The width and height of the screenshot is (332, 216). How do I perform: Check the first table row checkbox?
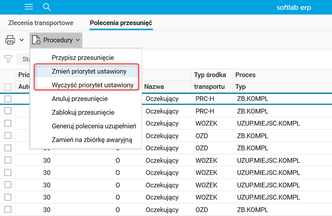(8, 99)
